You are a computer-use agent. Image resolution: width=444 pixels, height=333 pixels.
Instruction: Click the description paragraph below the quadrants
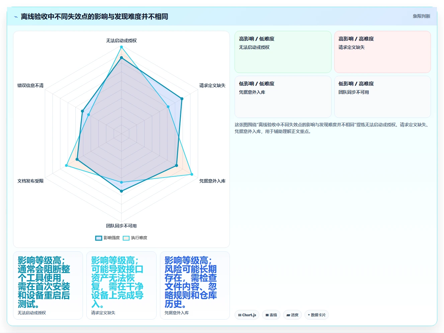(x=332, y=128)
